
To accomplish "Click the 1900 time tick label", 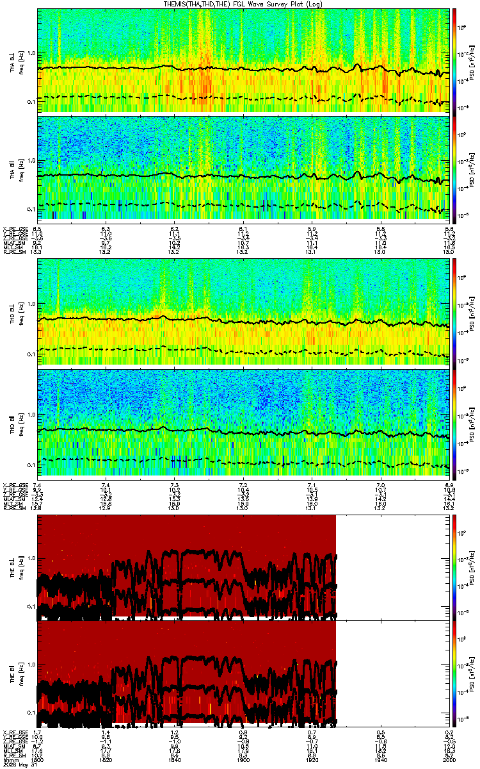I will click(x=244, y=760).
